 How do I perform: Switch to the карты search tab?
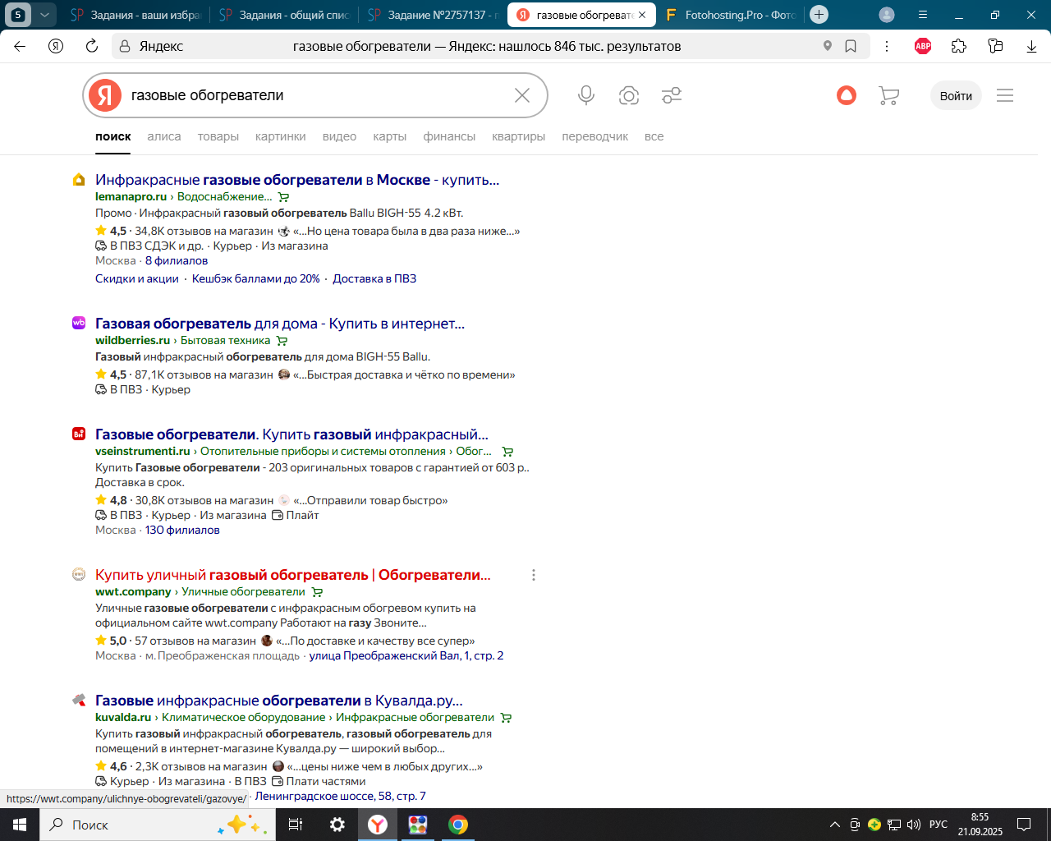[x=390, y=136]
